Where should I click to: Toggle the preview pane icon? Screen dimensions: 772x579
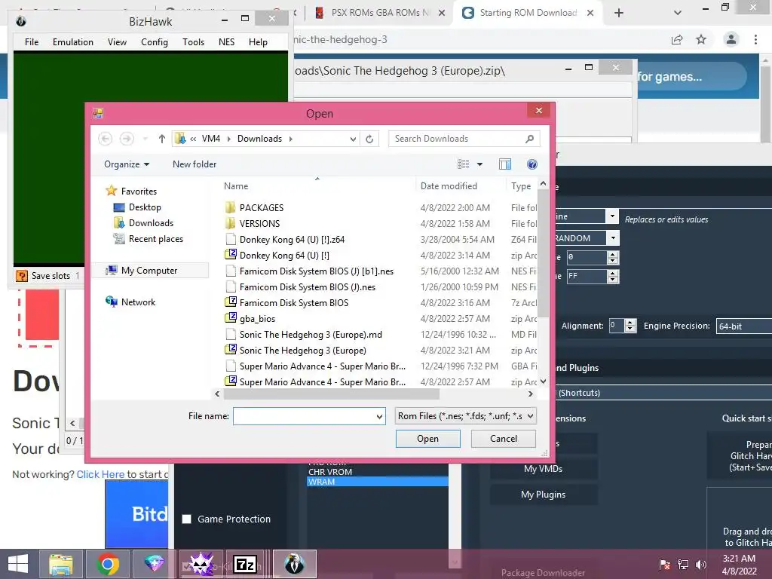pos(505,164)
